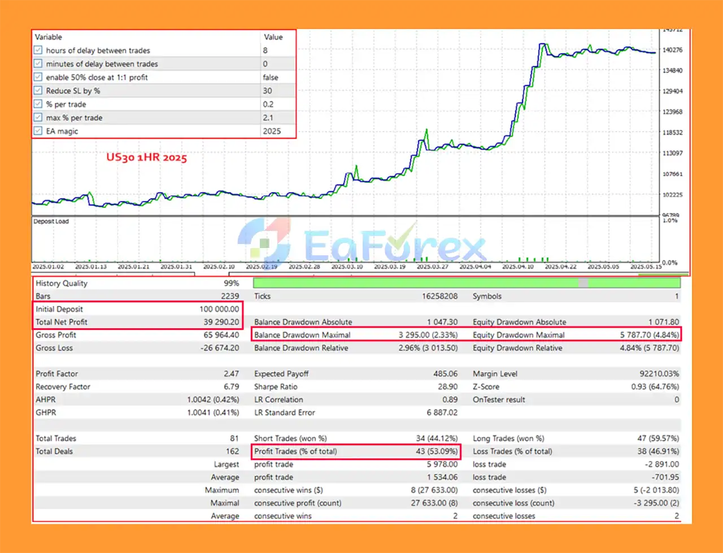
Task: Edit the EA magic value 2025
Action: tap(272, 131)
